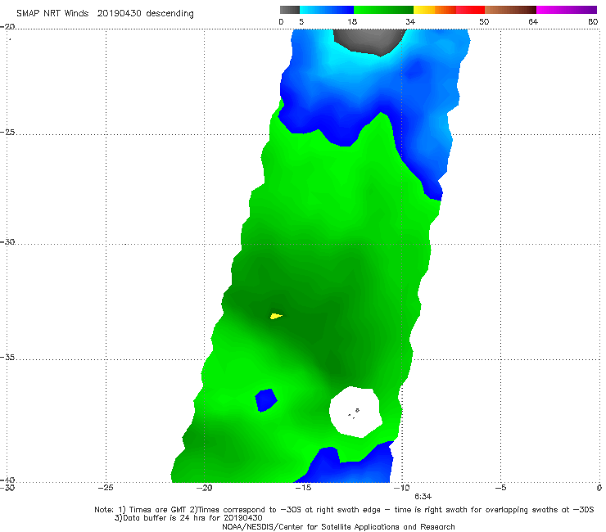
Task: Select the yellow-orange segment of the color bar
Action: coord(435,10)
